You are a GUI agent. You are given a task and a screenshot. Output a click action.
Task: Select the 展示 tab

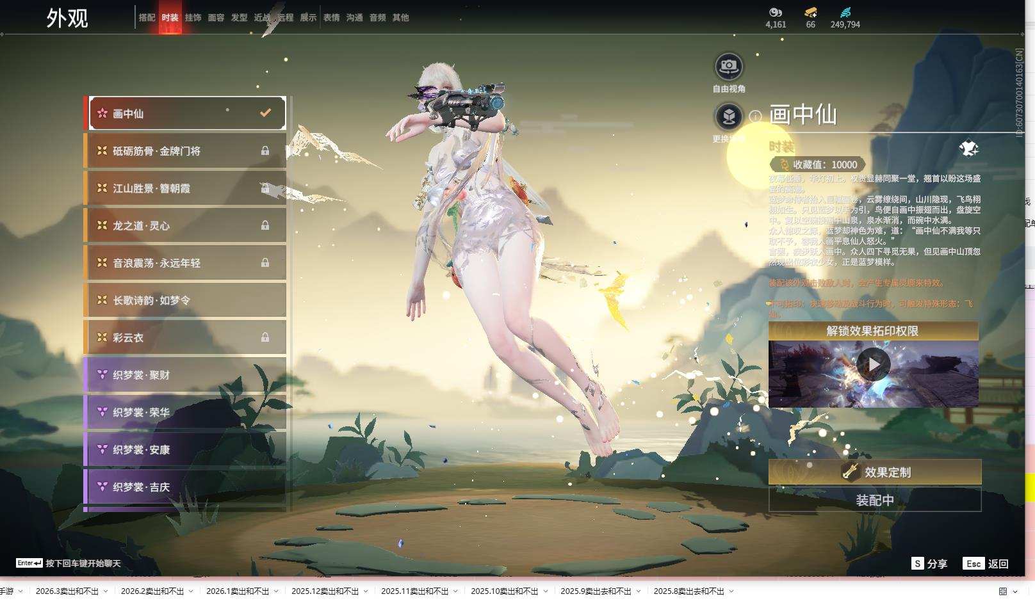click(308, 18)
